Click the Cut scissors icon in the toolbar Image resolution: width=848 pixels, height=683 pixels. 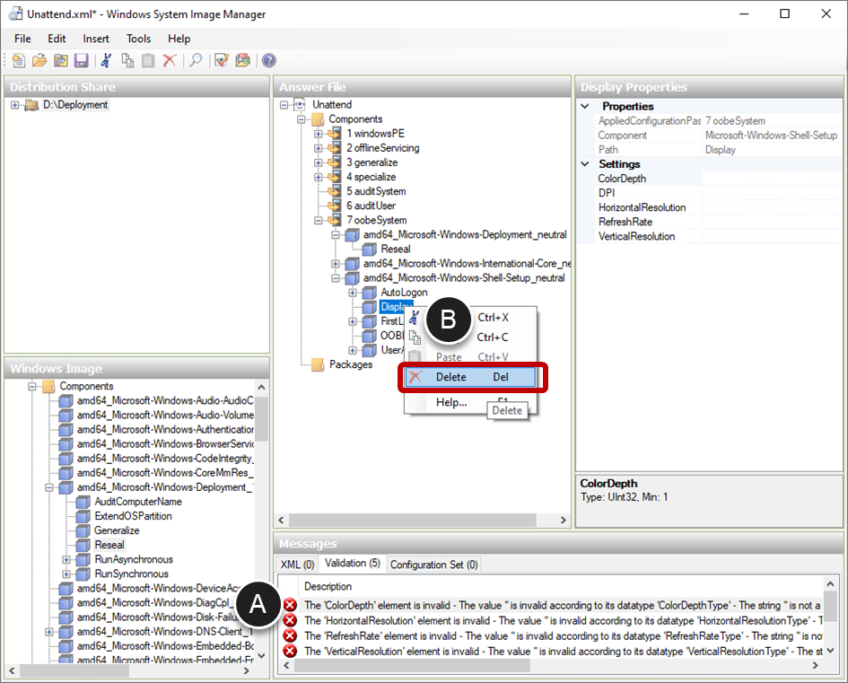(106, 61)
